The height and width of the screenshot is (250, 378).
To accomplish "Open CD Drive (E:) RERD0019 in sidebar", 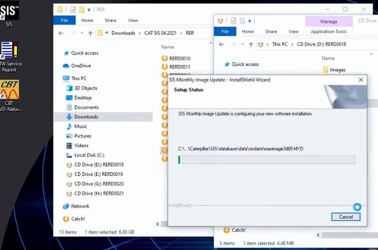I will [98, 174].
